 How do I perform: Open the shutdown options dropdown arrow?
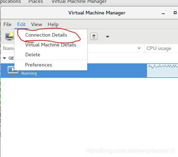(x=108, y=37)
